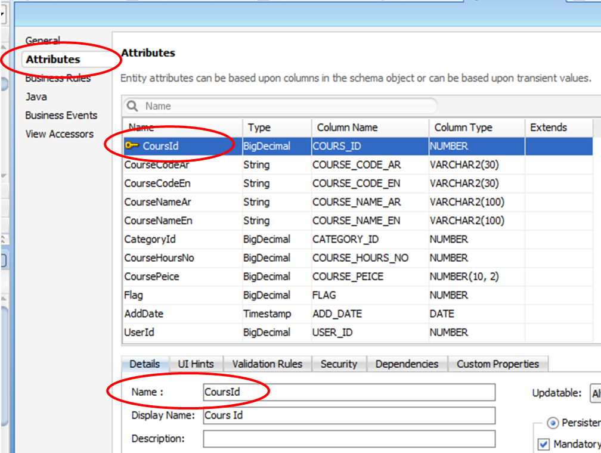Select General in the left navigation list
This screenshot has height=453, width=601.
42,41
